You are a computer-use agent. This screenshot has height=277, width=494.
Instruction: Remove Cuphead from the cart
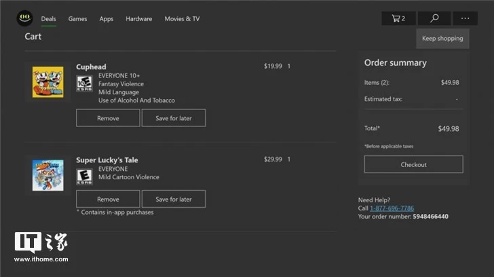pos(108,118)
